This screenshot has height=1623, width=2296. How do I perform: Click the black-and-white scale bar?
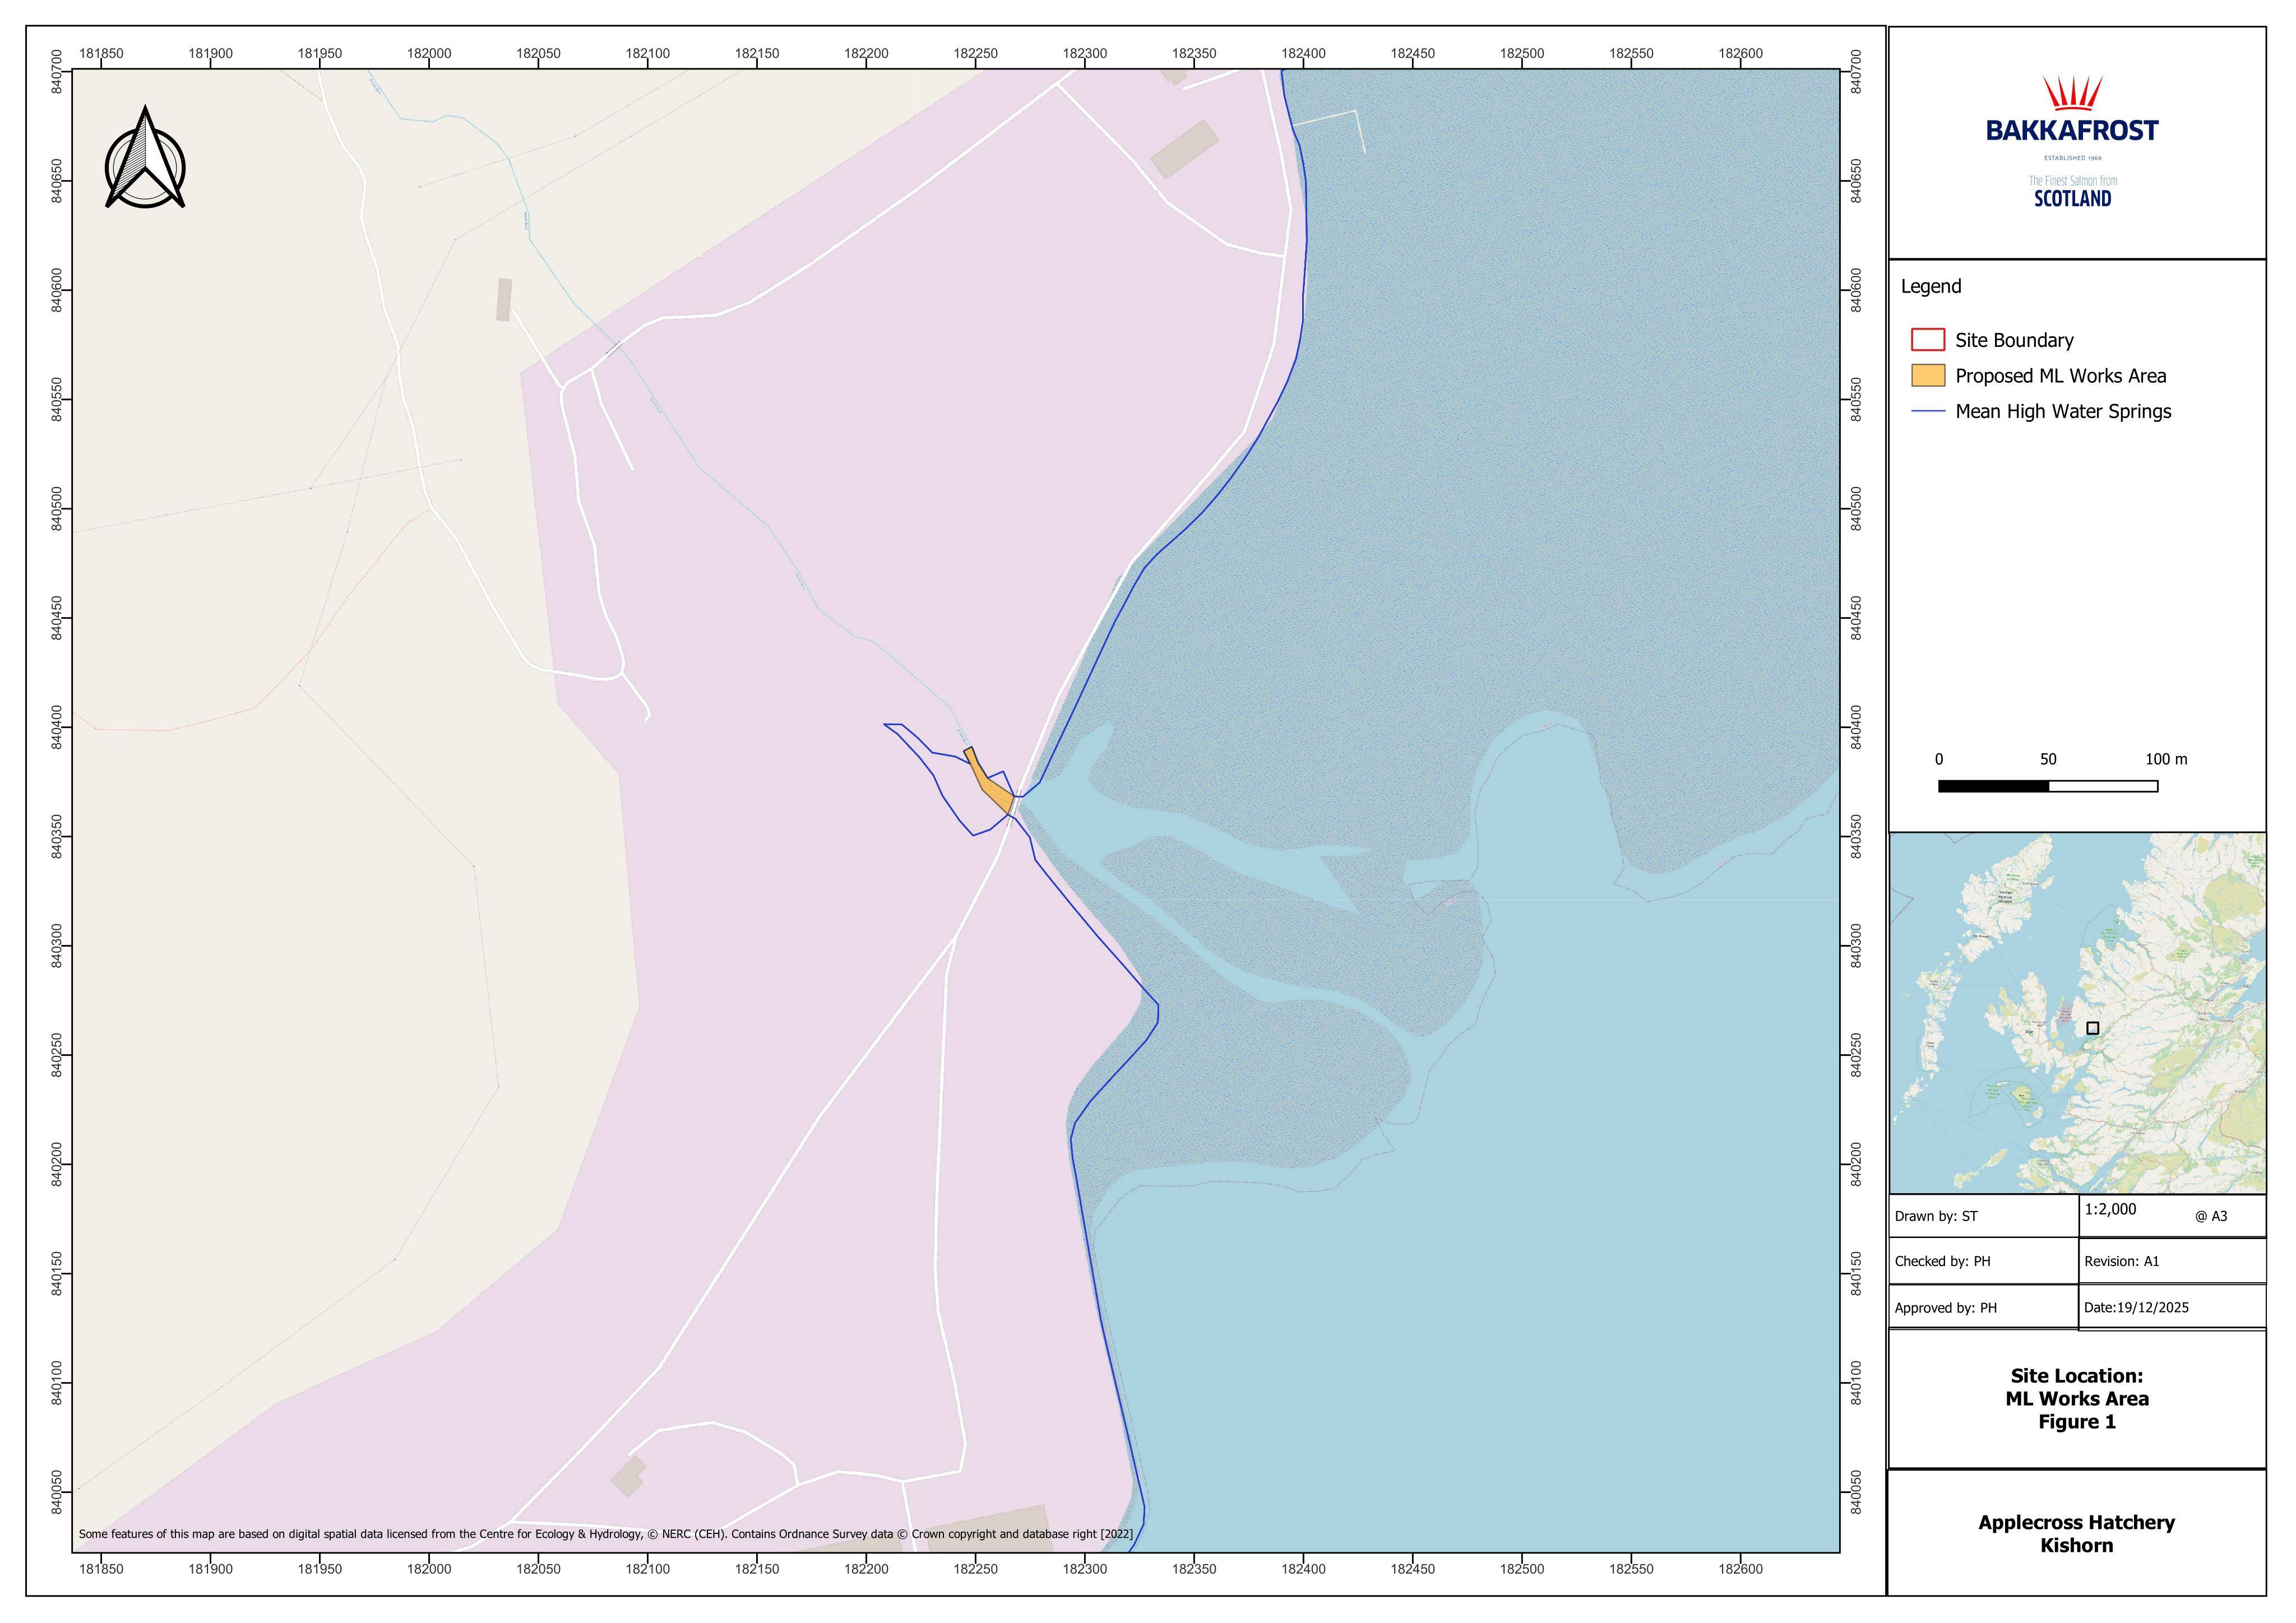(2048, 786)
